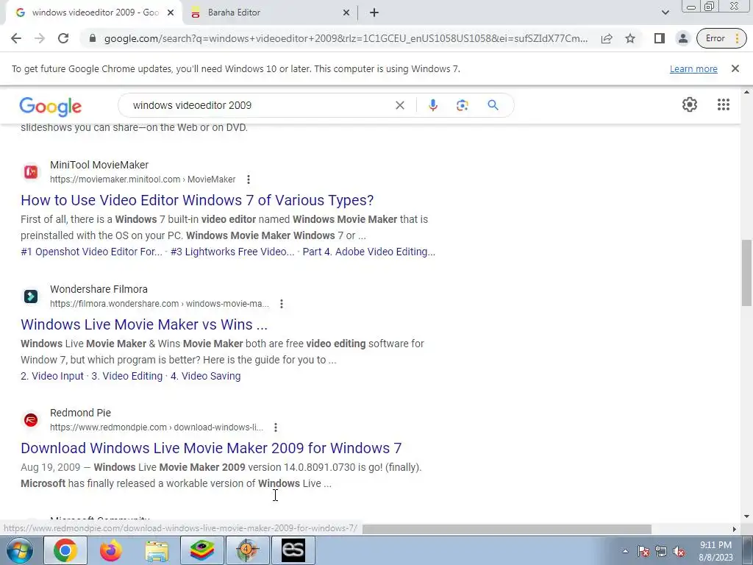753x565 pixels.
Task: Bookmark this page with the star icon
Action: coord(630,38)
